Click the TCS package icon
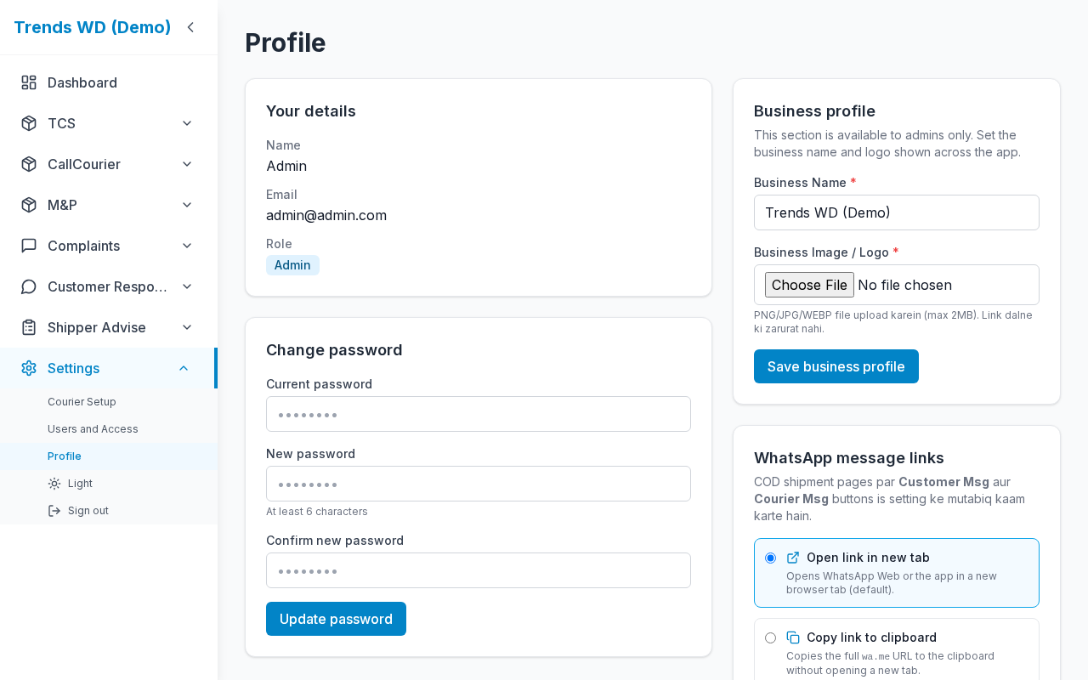This screenshot has width=1088, height=680. click(29, 123)
